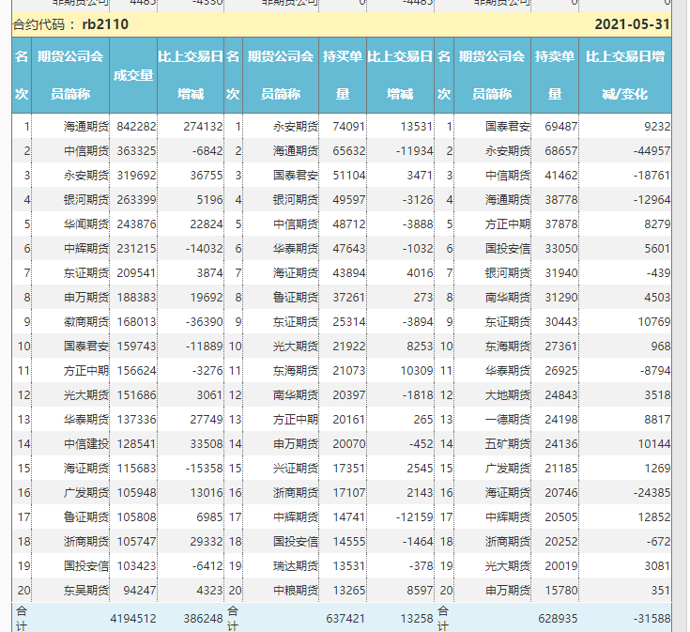Select the 中粮期货 company cell

pos(295,590)
